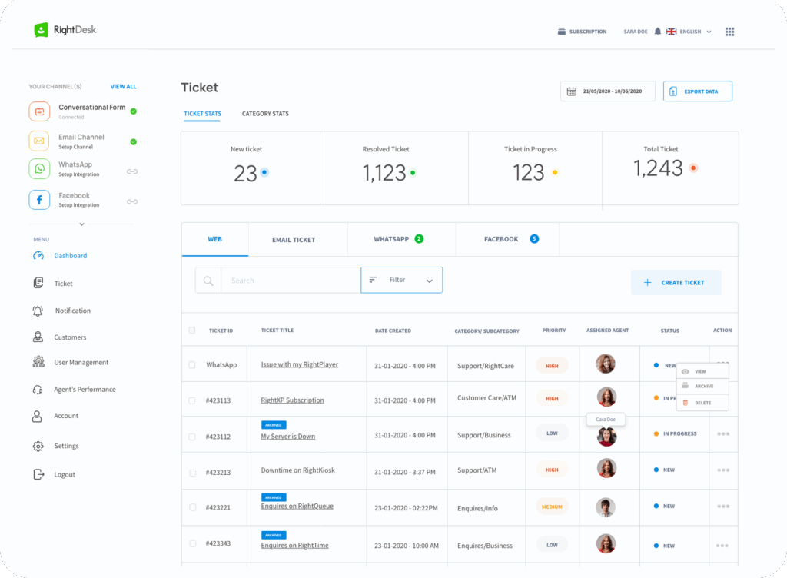Click the Facebook channel icon
This screenshot has width=787, height=578.
pos(39,200)
